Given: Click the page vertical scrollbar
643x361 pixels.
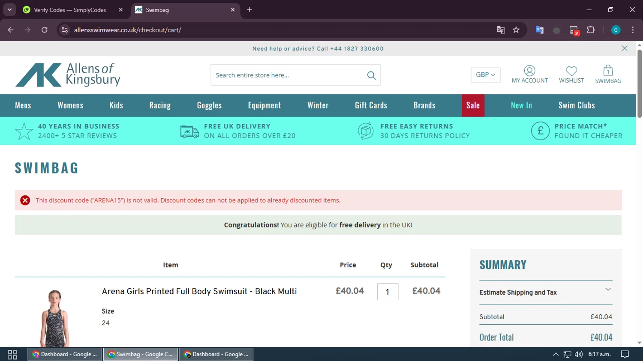Looking at the screenshot, I should (x=640, y=84).
